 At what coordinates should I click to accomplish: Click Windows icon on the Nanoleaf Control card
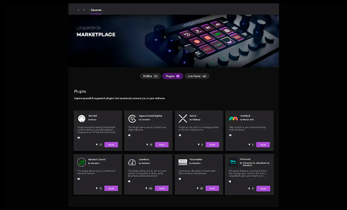point(79,179)
